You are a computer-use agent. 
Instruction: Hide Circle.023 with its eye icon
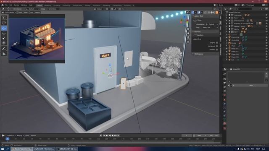coord(266,37)
